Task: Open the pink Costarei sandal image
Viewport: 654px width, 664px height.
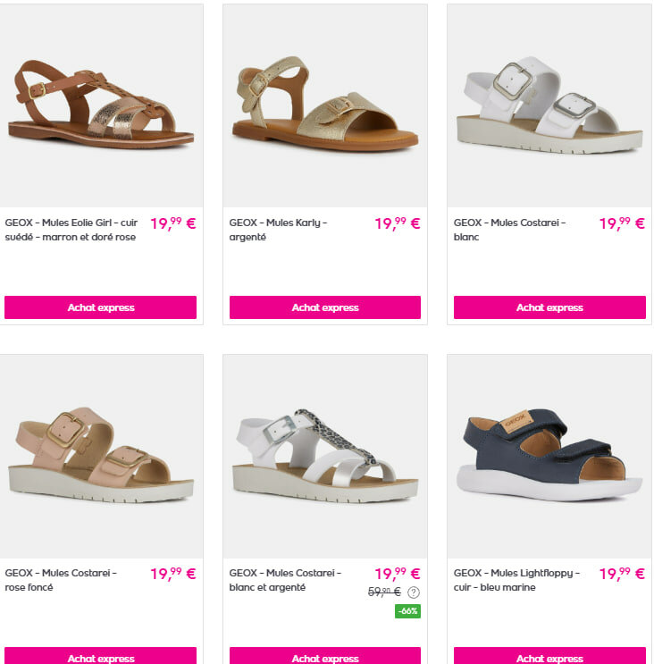Action: 101,457
